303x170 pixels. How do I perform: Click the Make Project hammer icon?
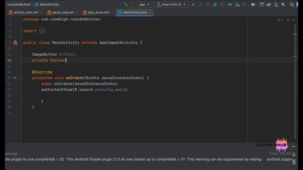point(126,4)
